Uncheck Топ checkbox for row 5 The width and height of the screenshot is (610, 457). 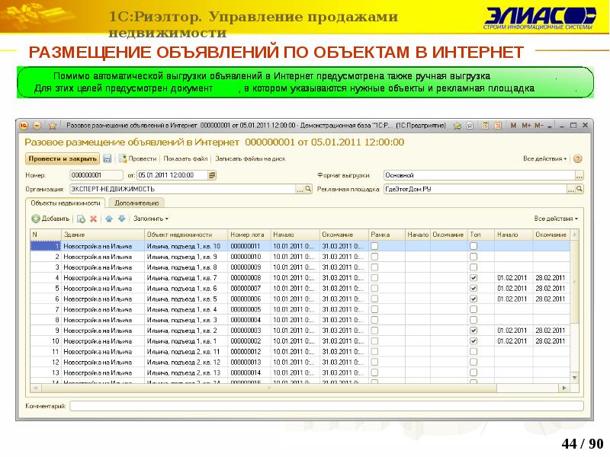point(474,289)
